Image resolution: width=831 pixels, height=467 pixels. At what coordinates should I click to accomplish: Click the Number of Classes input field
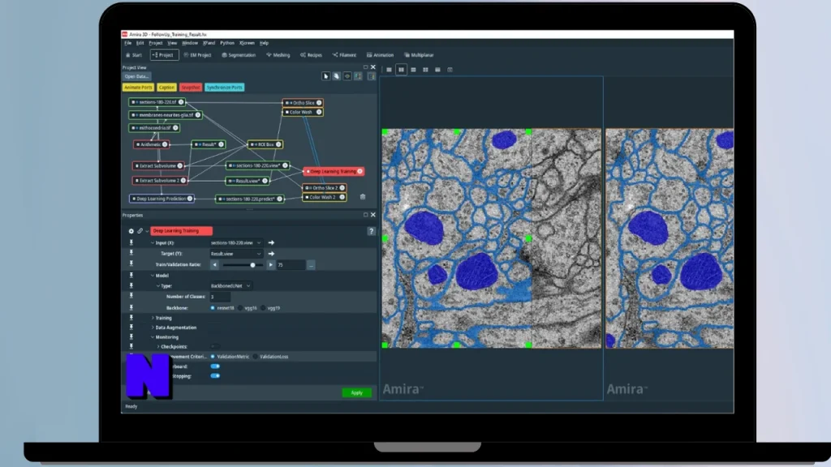point(220,297)
